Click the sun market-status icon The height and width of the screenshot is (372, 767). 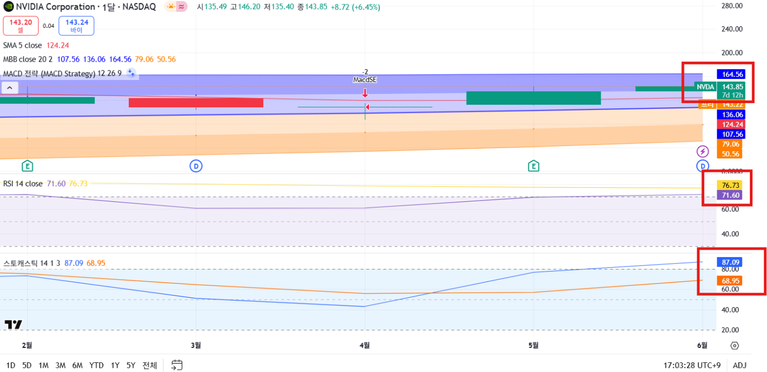(x=170, y=7)
